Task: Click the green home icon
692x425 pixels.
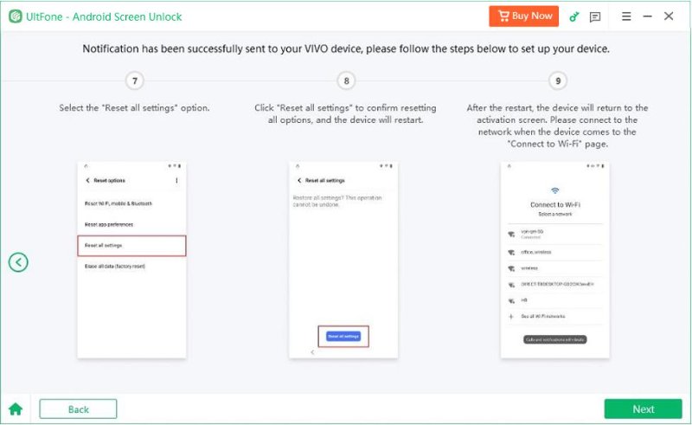Action: tap(16, 409)
